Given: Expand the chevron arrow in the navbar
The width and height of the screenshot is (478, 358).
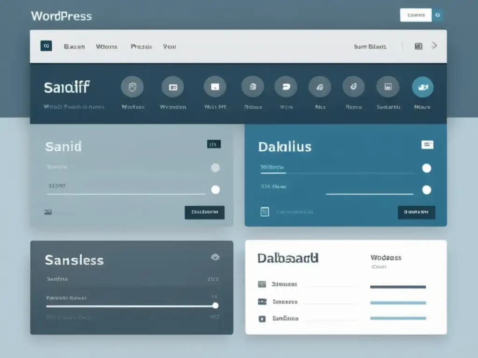Looking at the screenshot, I should 435,46.
